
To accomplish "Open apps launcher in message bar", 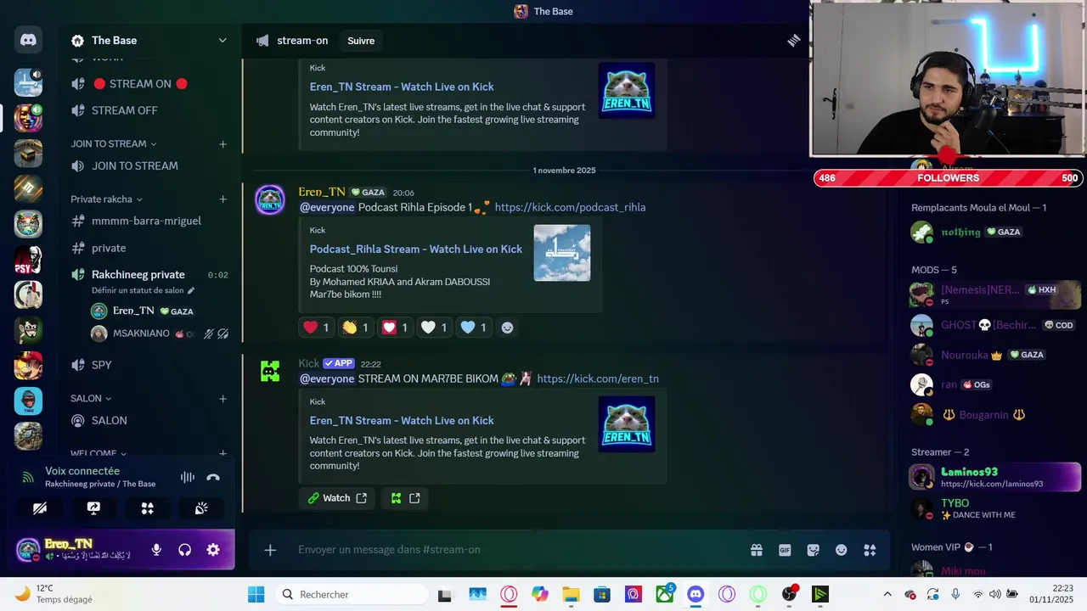I will click(870, 550).
